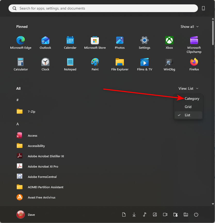
Task: Open the Videos folder shortcut
Action: (165, 214)
